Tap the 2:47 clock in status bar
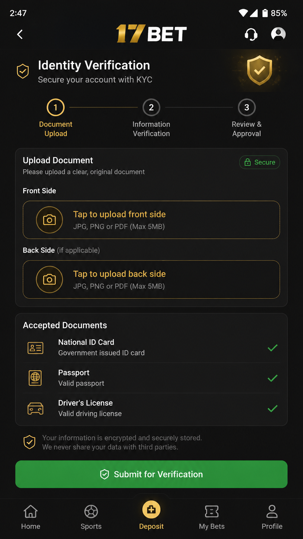 point(18,13)
